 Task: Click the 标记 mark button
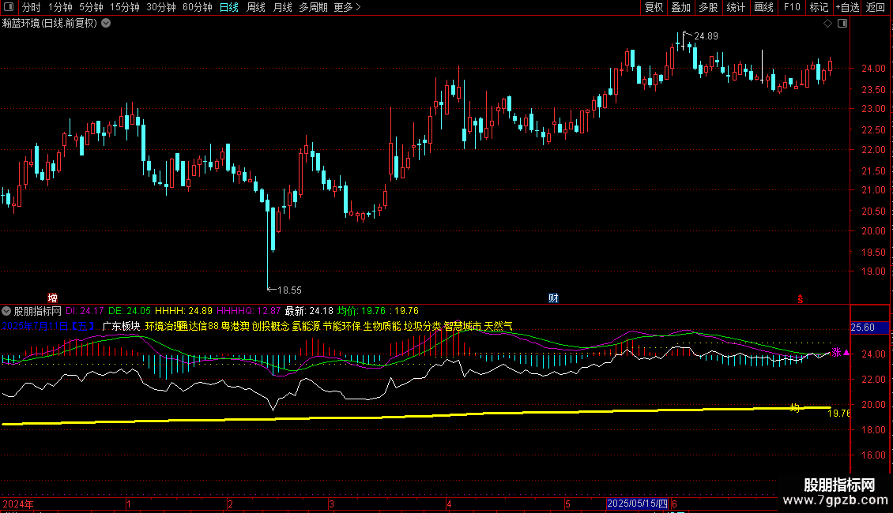coord(819,7)
